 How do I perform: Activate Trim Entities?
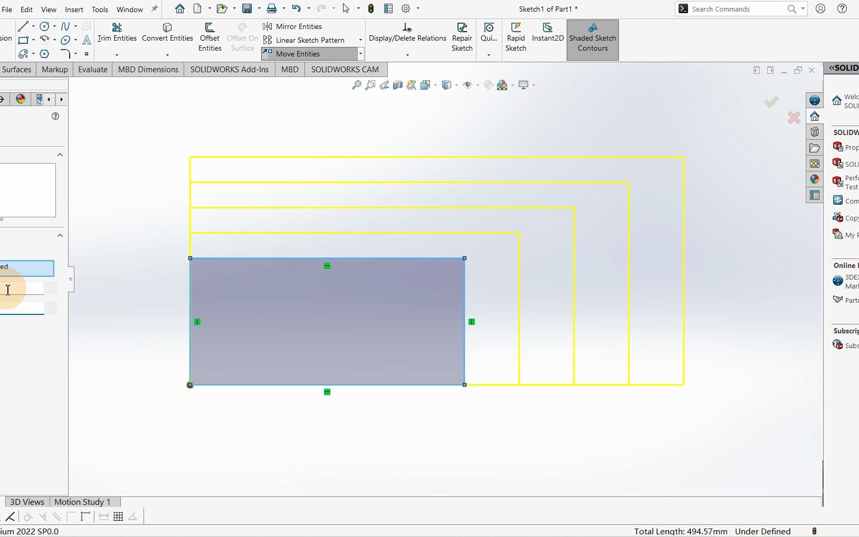point(117,32)
